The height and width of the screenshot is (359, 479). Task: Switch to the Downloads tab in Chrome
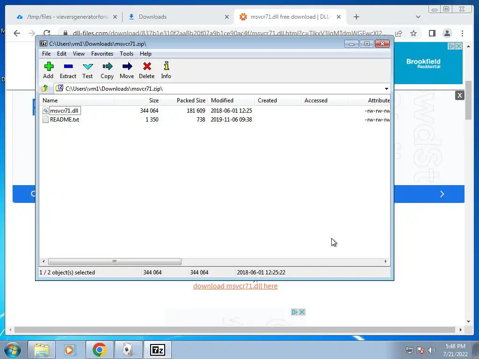coord(178,17)
